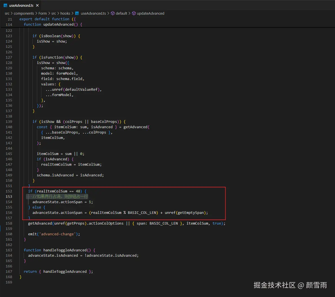Click 'isFunction' on line 127

pyautogui.click(x=52, y=57)
